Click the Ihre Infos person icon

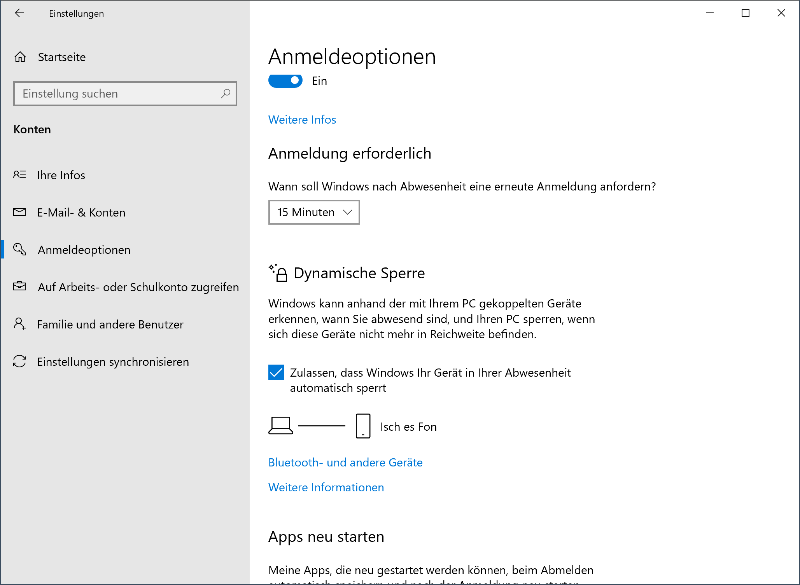pos(19,175)
